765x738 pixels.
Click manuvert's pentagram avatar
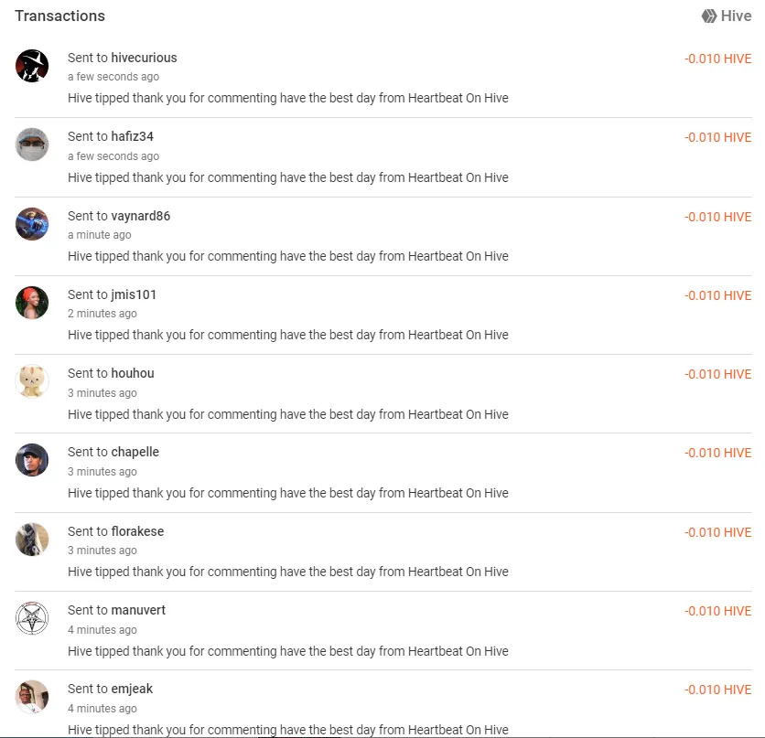pos(32,618)
